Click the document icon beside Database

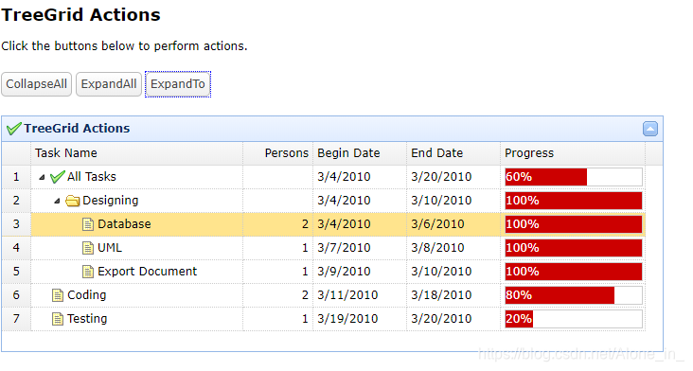coord(88,224)
